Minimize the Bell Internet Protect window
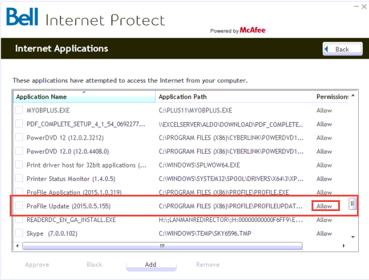The height and width of the screenshot is (280, 369). 356,7
